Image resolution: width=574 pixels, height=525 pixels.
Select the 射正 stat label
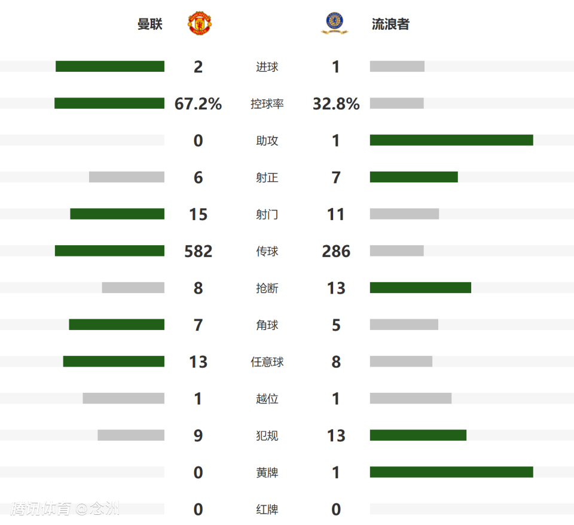pos(267,178)
